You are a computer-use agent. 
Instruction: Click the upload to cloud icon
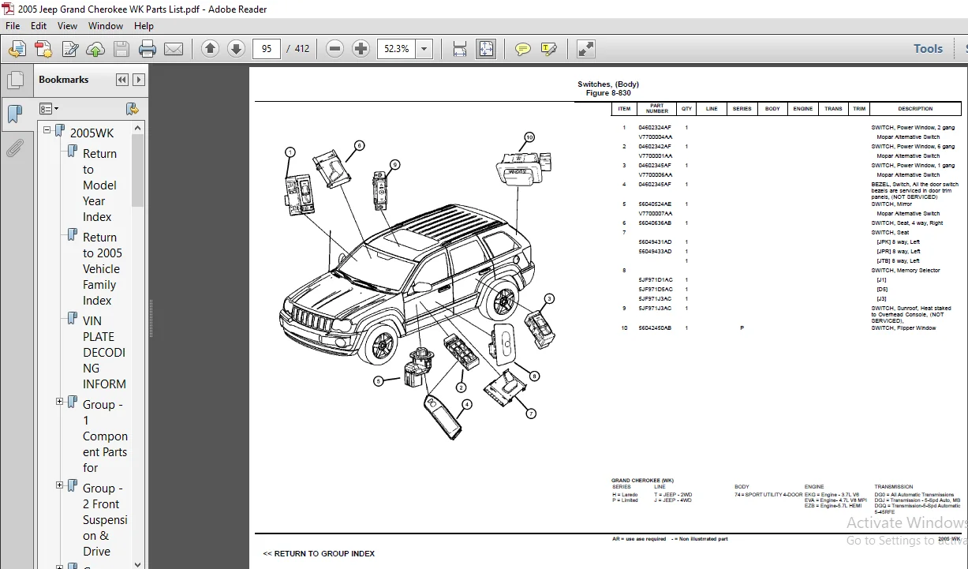point(95,49)
